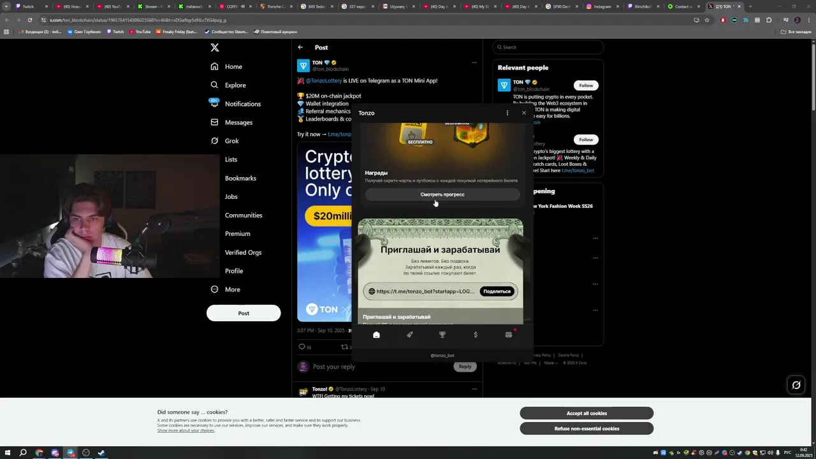Viewport: 816px width, 459px height.
Task: Click the X Search input field
Action: [x=548, y=47]
